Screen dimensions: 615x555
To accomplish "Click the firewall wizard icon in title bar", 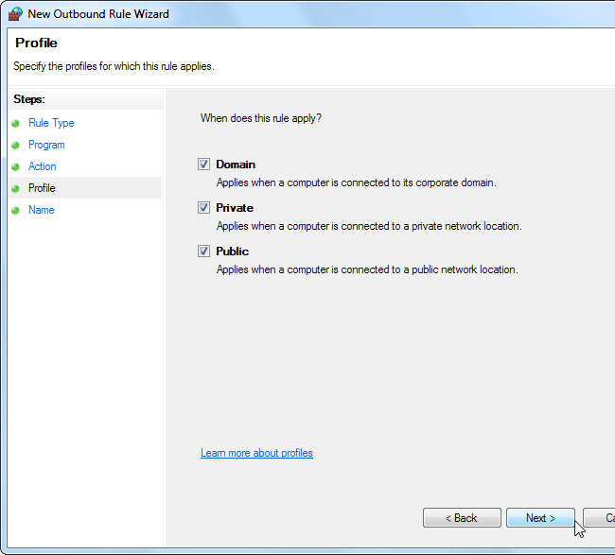I will point(15,13).
